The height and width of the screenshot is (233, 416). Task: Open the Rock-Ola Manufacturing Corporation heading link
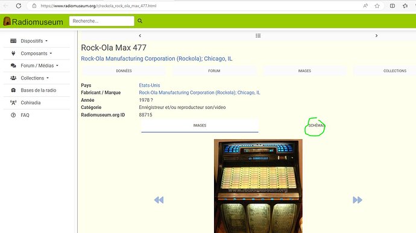tap(157, 58)
